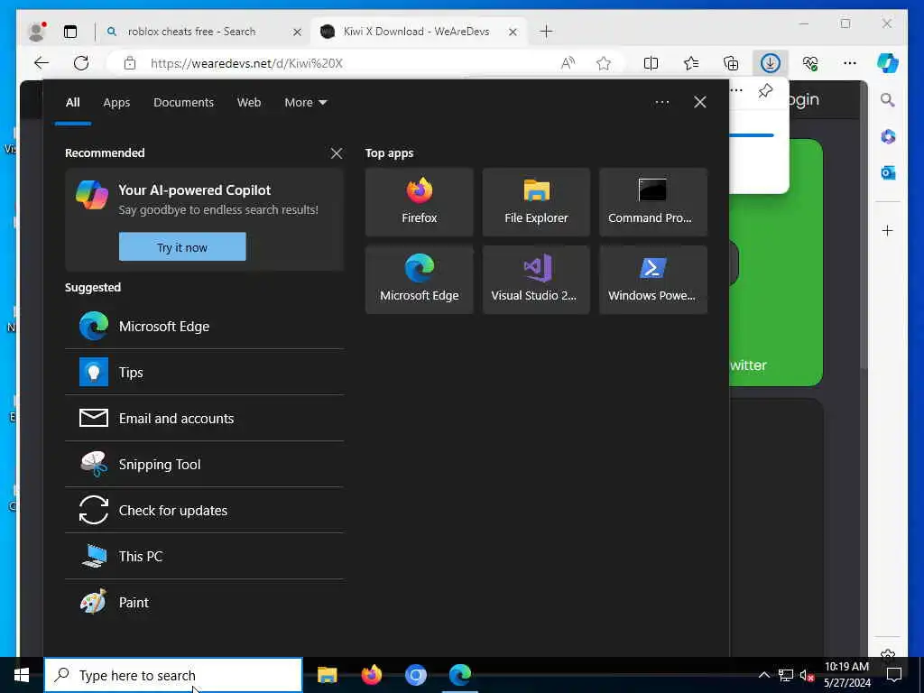924x693 pixels.
Task: Pin the downloads flyout
Action: tap(765, 91)
